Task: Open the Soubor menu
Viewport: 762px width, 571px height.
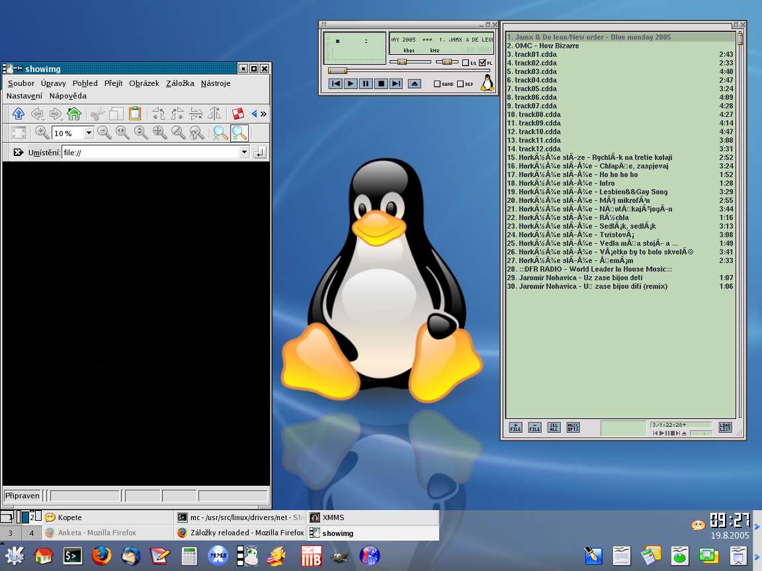Action: (21, 83)
